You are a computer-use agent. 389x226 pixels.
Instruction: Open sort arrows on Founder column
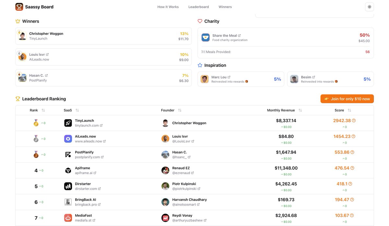180,110
